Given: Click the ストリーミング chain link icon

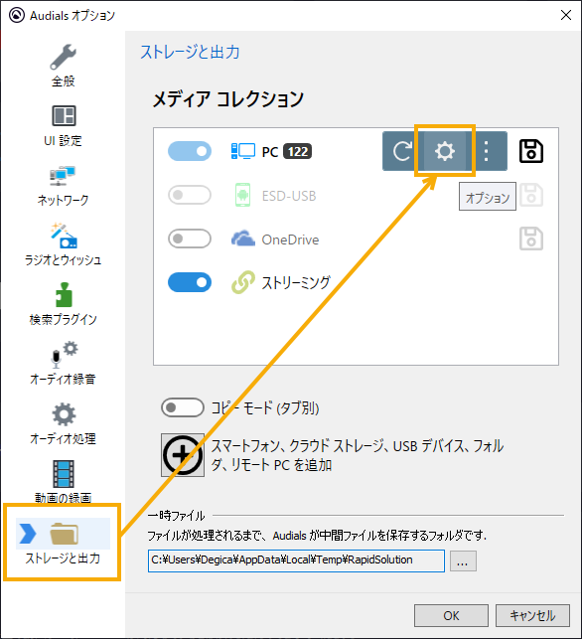Looking at the screenshot, I should (243, 282).
